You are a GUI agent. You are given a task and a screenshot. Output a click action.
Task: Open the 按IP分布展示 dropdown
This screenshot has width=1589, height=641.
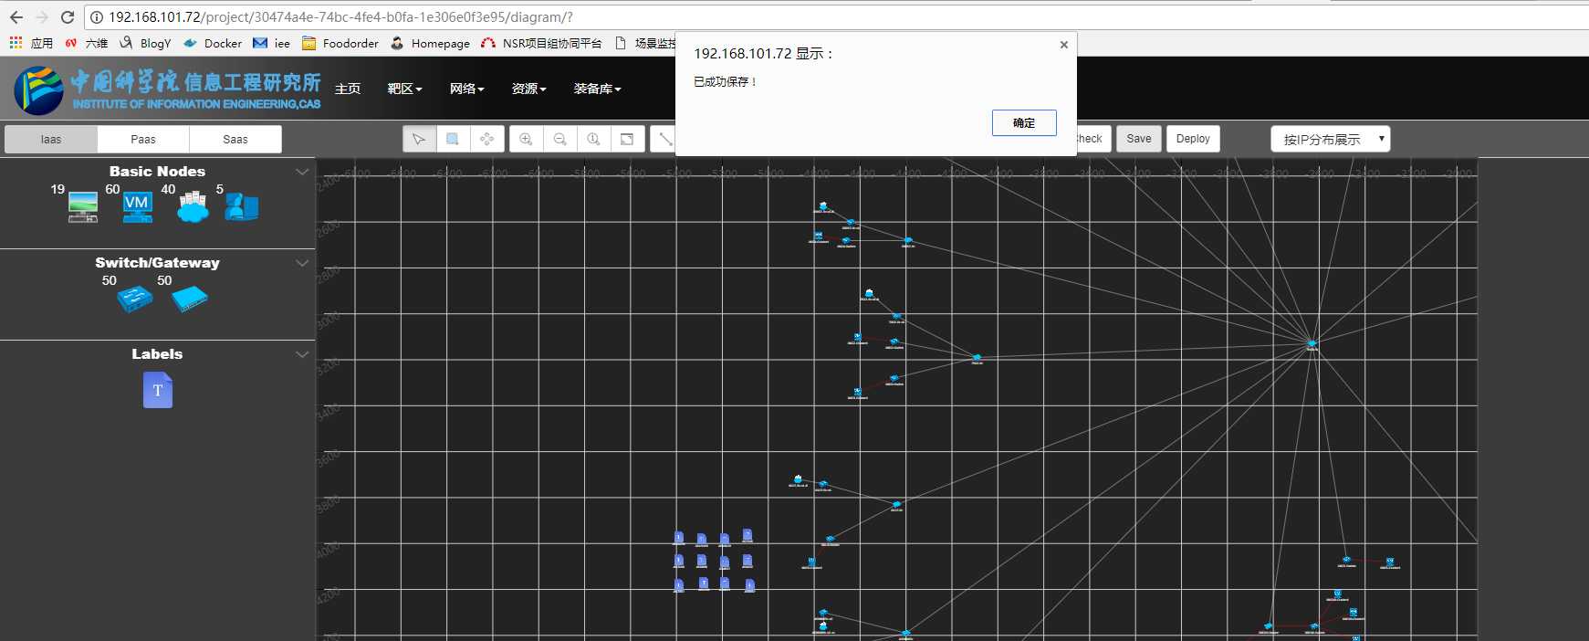(x=1331, y=139)
